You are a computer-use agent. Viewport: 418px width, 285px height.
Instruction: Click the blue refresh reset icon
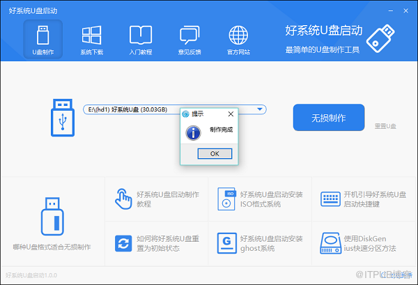click(x=123, y=243)
